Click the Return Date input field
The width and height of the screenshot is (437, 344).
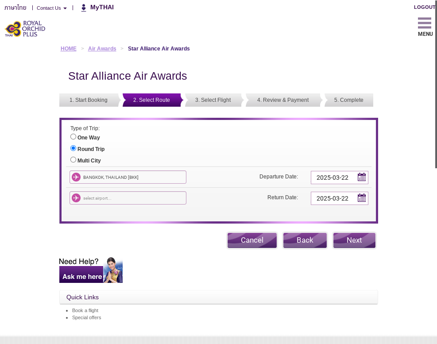[340, 198]
